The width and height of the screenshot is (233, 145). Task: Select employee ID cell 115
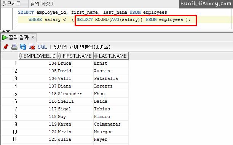(38, 94)
